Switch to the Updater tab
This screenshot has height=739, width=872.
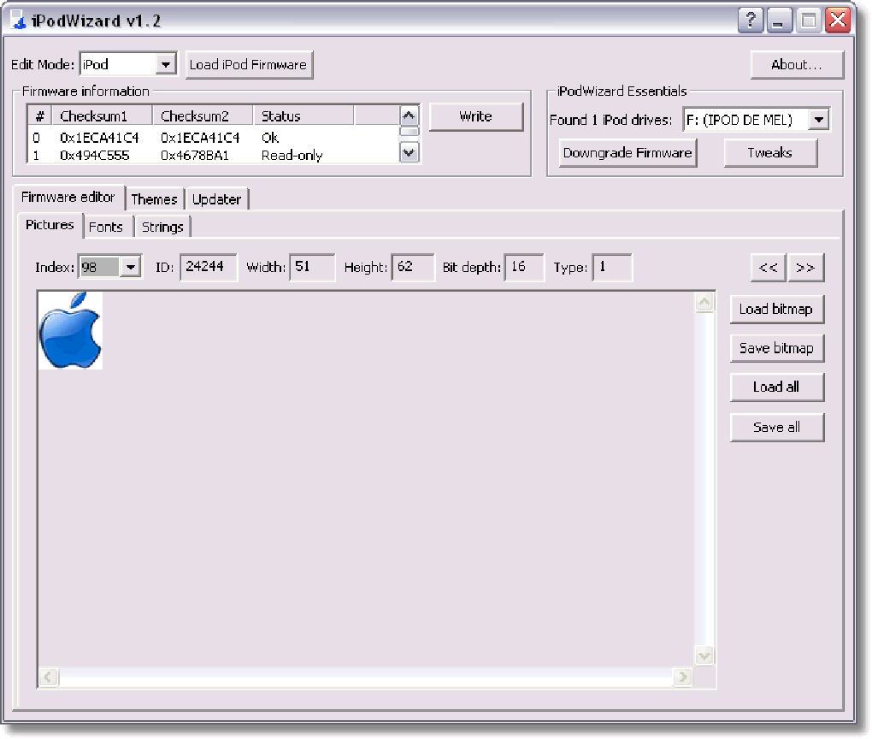pos(217,199)
